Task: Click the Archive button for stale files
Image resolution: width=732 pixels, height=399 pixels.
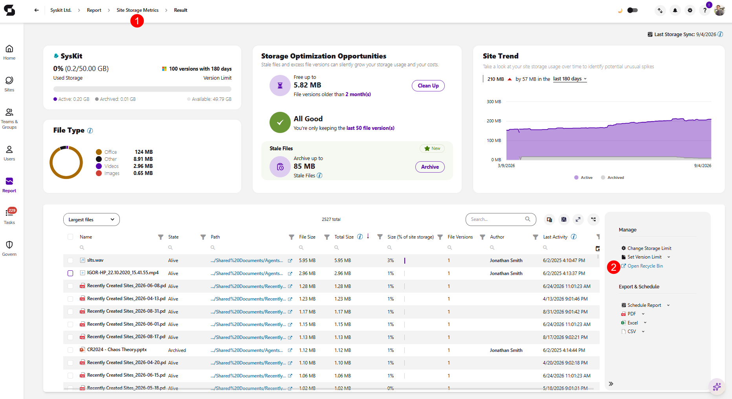Action: point(430,167)
